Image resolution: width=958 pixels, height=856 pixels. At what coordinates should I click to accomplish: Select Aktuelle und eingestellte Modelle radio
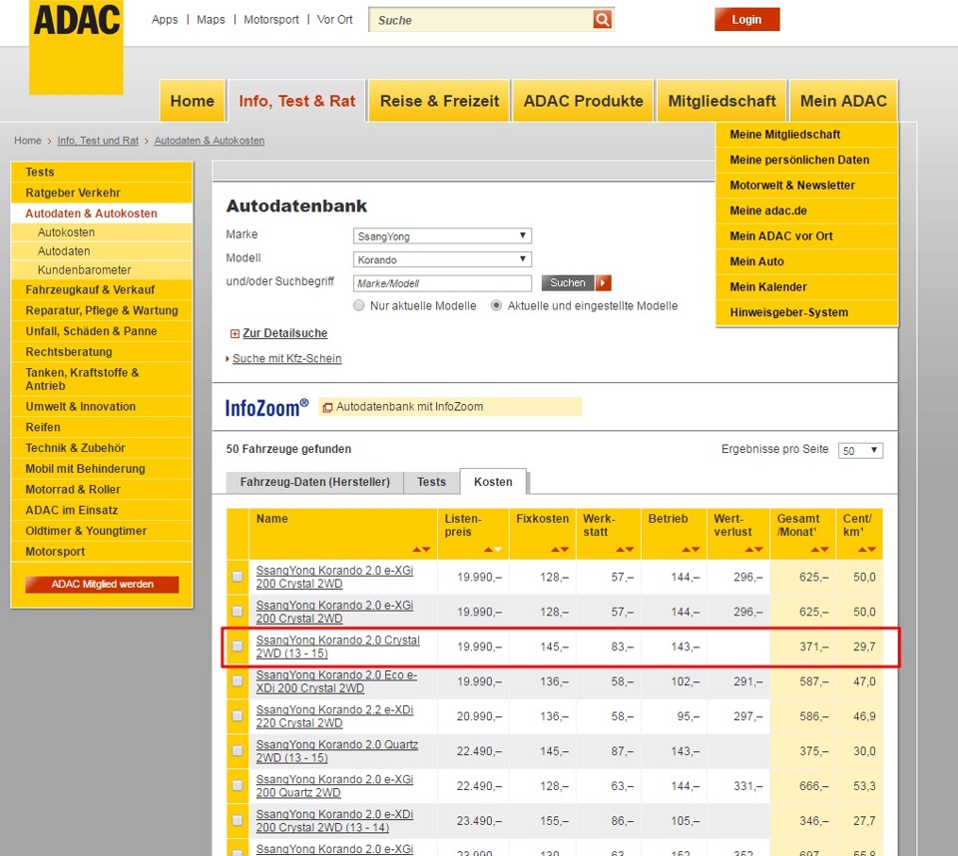(x=497, y=305)
